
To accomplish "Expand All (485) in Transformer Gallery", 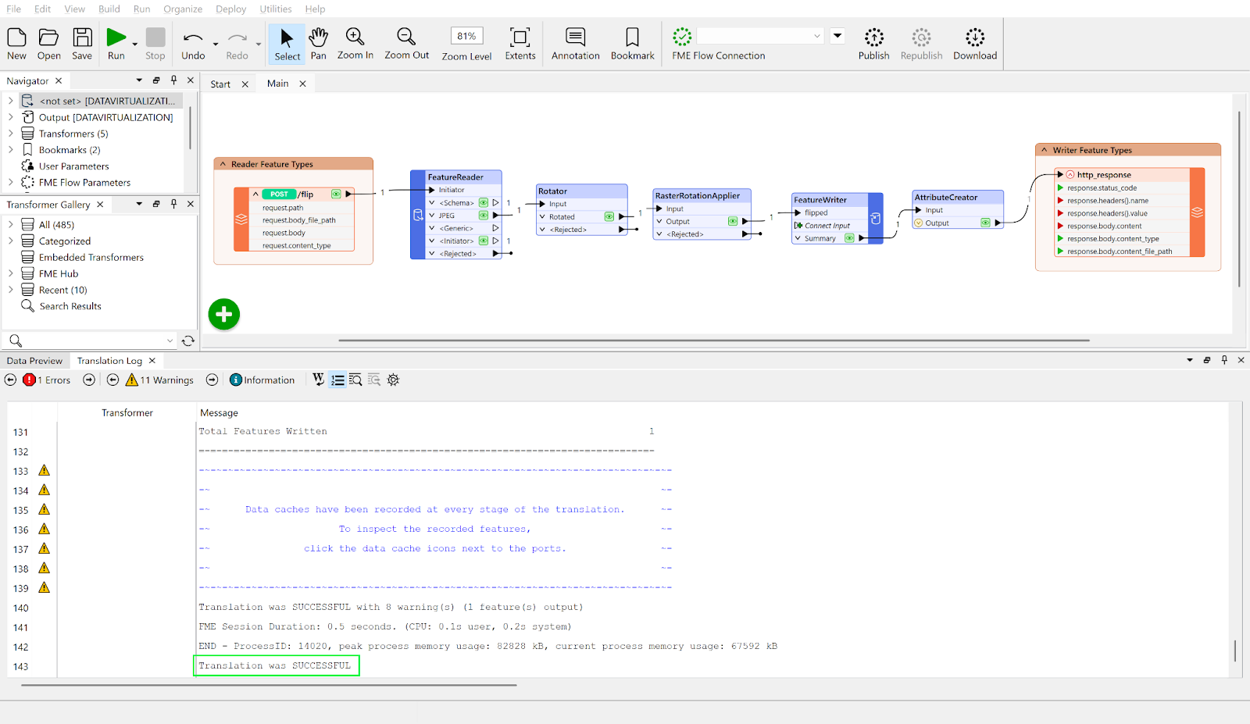I will pos(11,225).
